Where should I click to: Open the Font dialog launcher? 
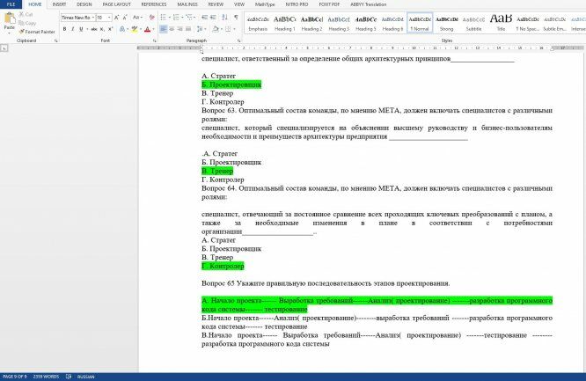tap(155, 40)
